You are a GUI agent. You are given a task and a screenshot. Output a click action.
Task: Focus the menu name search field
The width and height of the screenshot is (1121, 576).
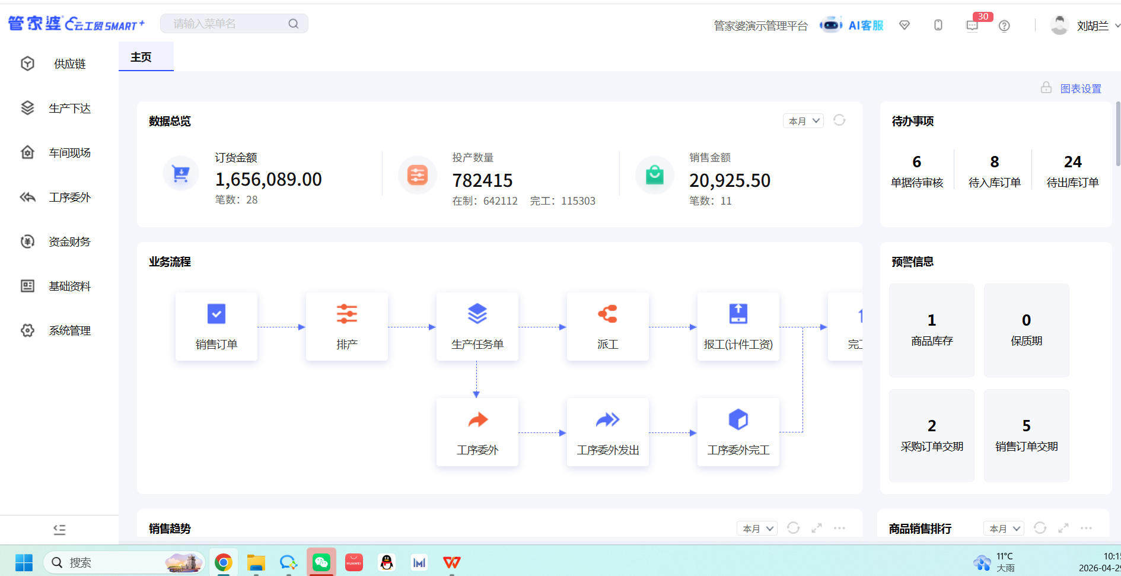click(x=234, y=24)
